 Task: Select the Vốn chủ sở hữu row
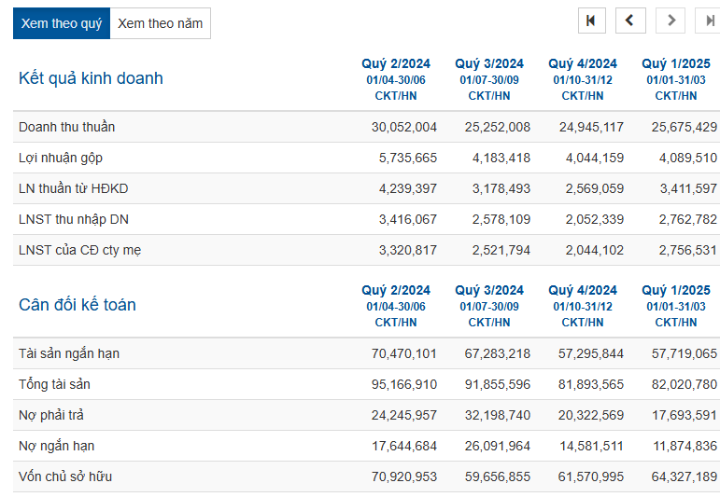point(65,476)
